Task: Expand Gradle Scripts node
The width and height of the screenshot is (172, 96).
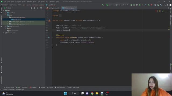Action: click(x=4, y=33)
